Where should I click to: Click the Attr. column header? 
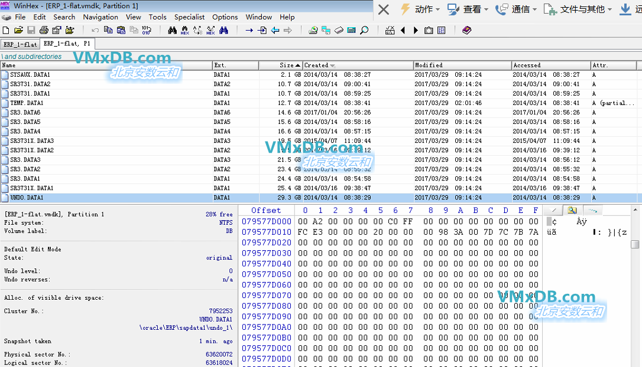(614, 65)
